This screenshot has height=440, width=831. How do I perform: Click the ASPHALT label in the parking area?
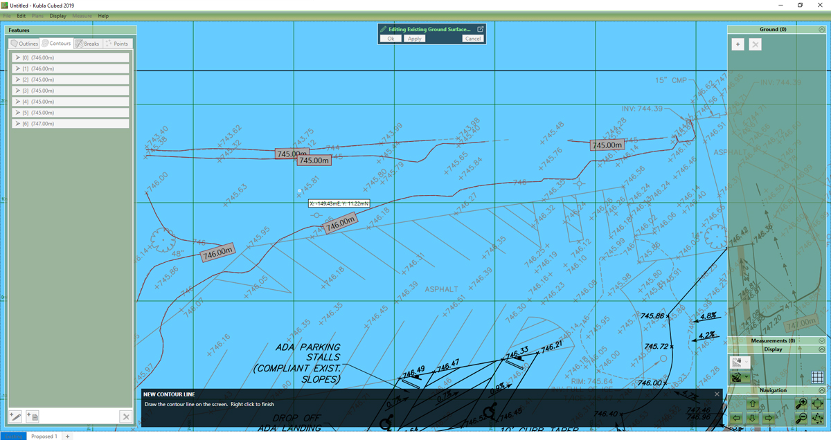442,289
